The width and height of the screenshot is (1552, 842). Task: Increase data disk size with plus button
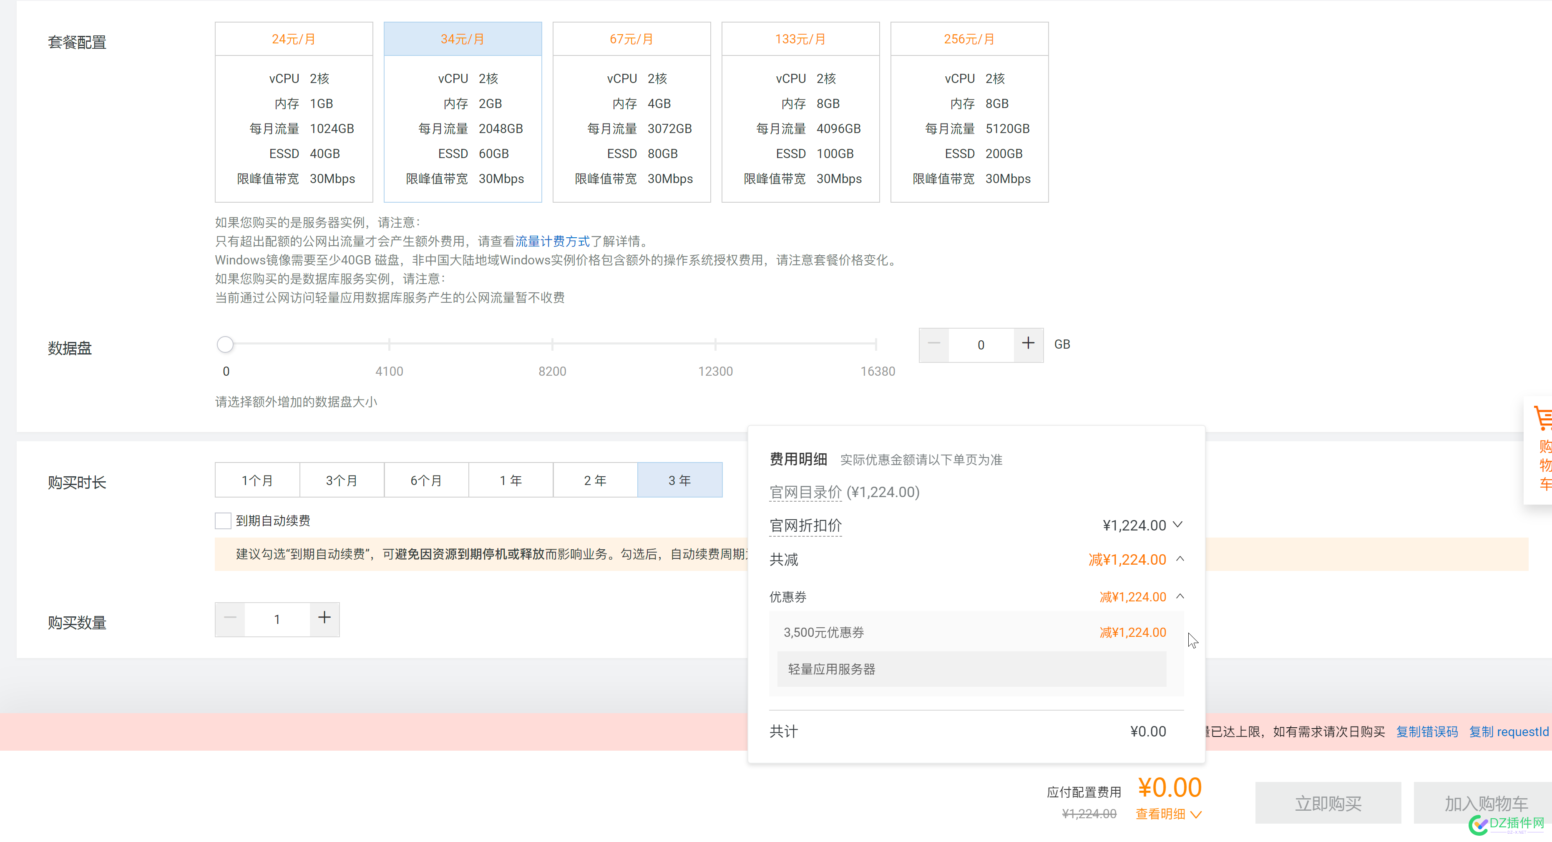coord(1029,344)
